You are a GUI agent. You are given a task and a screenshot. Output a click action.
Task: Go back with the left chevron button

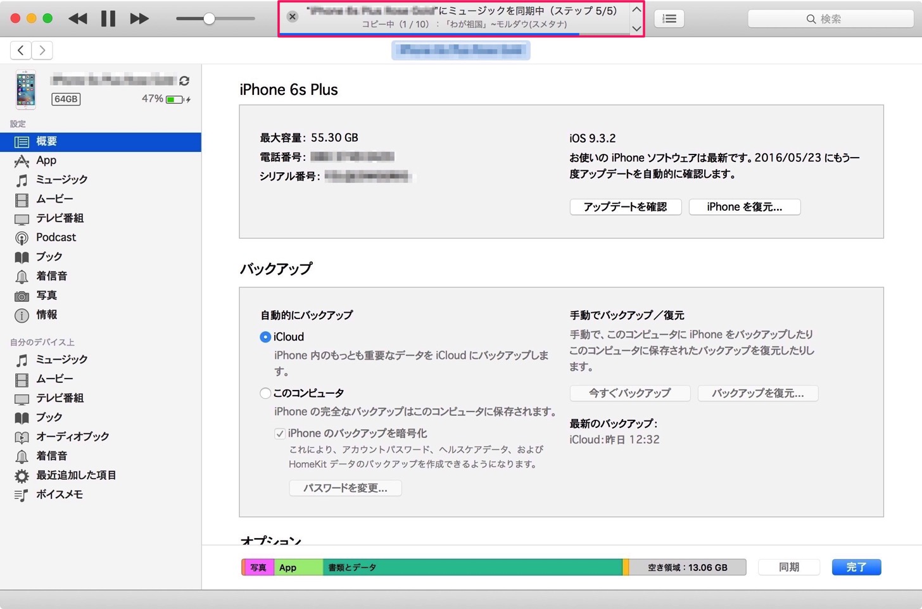coord(21,50)
